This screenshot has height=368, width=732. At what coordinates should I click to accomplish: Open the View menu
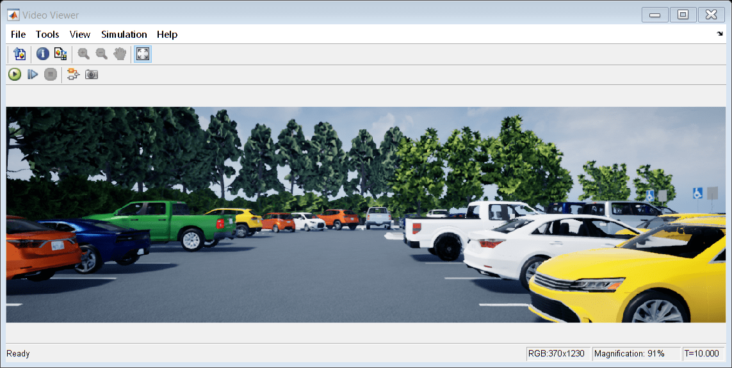click(80, 35)
